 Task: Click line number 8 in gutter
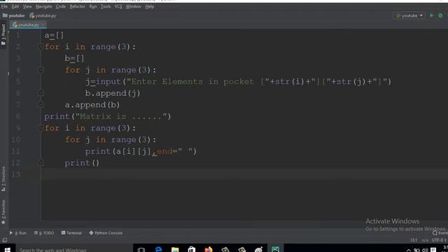pos(18,116)
